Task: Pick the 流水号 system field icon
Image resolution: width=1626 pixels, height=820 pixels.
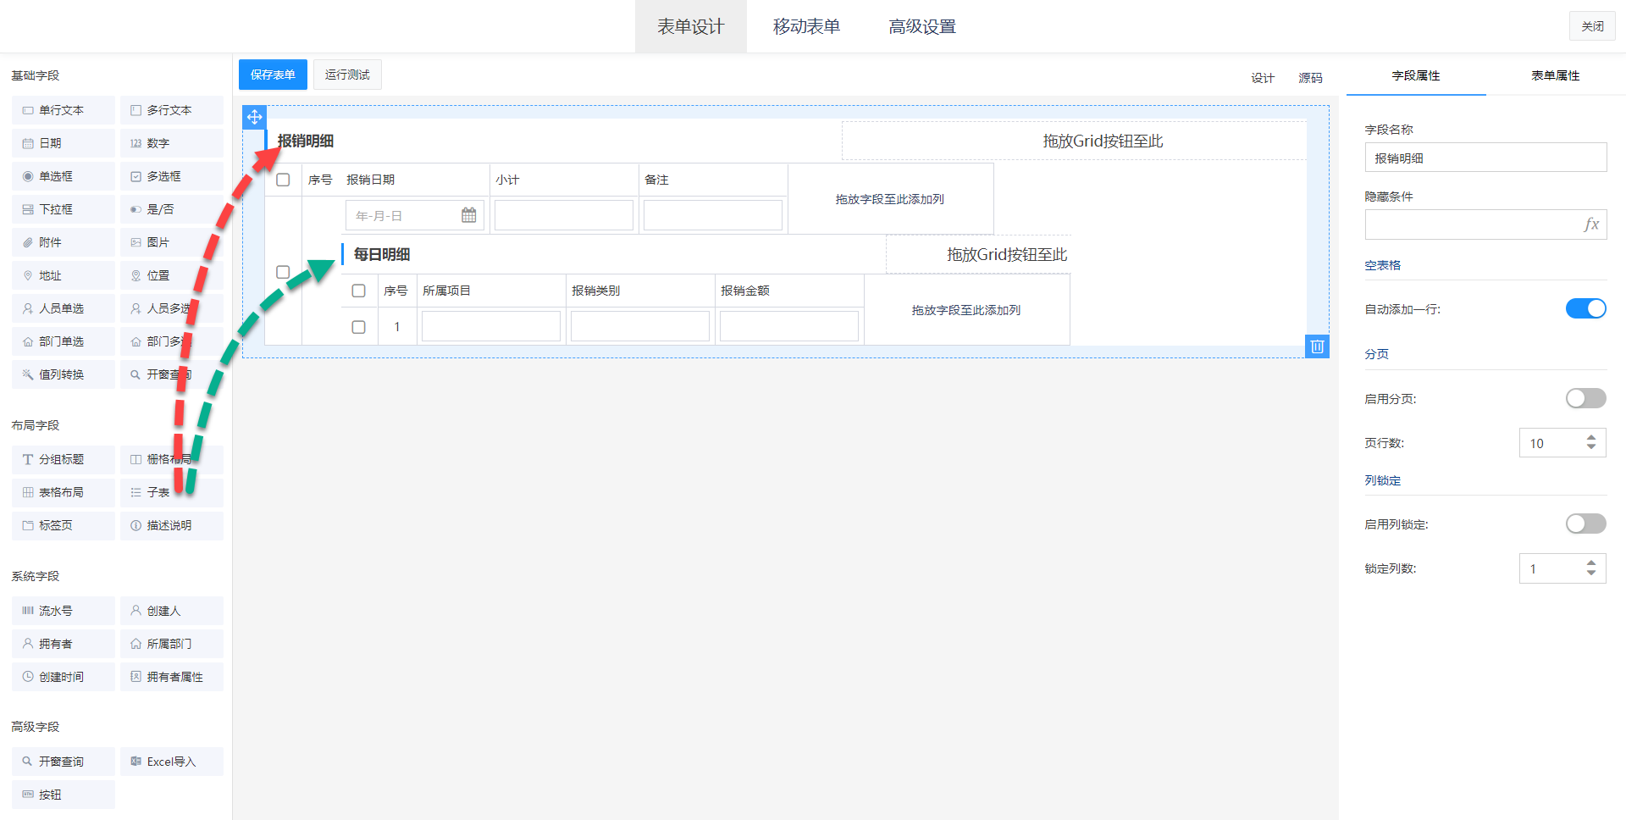Action: point(28,611)
